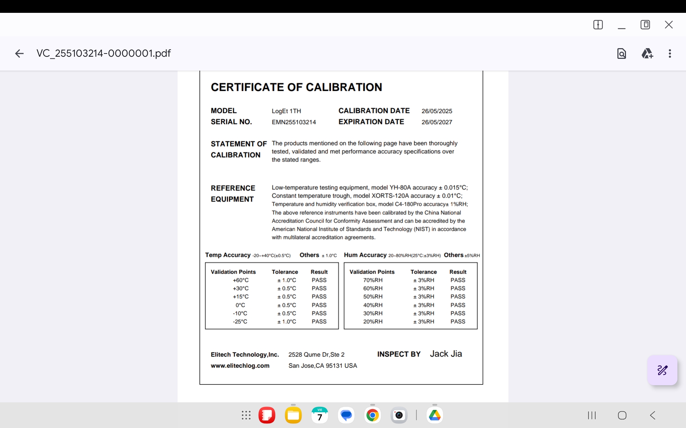Image resolution: width=686 pixels, height=428 pixels.
Task: Open the three-dot overflow menu
Action: (670, 53)
